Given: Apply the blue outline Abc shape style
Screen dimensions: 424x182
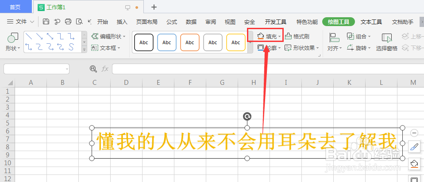Looking at the screenshot, I should click(167, 42).
